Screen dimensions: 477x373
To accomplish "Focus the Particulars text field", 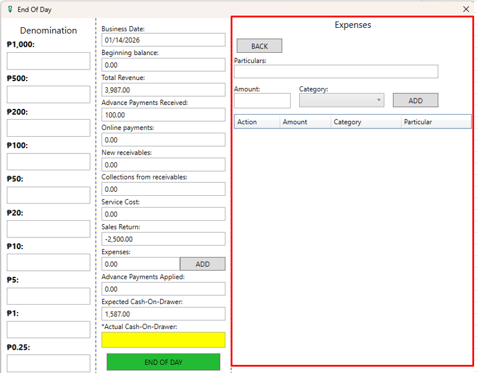I will tap(336, 71).
